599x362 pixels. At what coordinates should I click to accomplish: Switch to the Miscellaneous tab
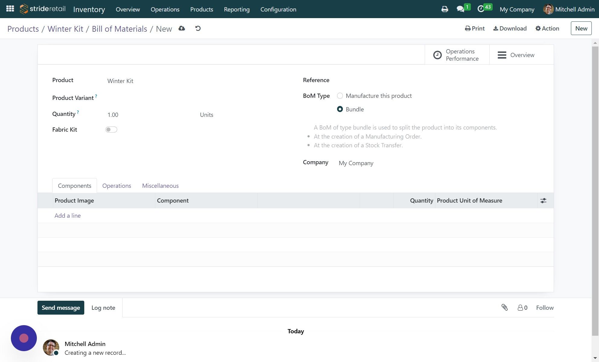tap(160, 186)
